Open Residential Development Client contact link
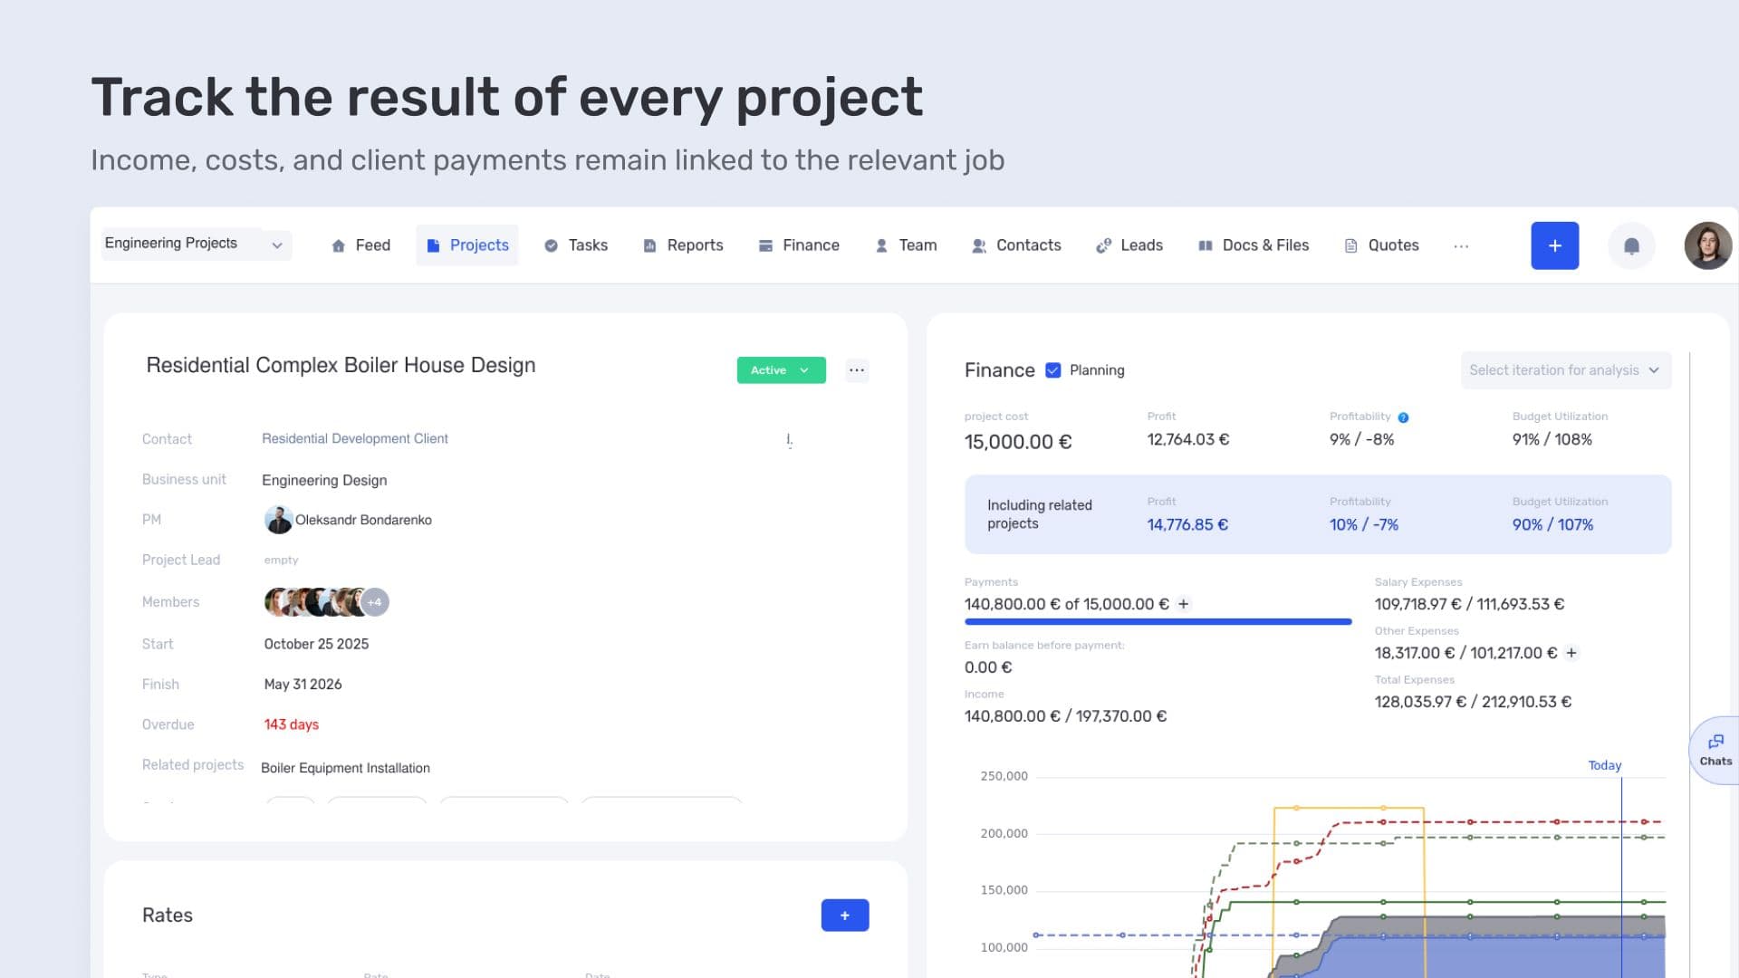This screenshot has width=1739, height=978. [355, 438]
